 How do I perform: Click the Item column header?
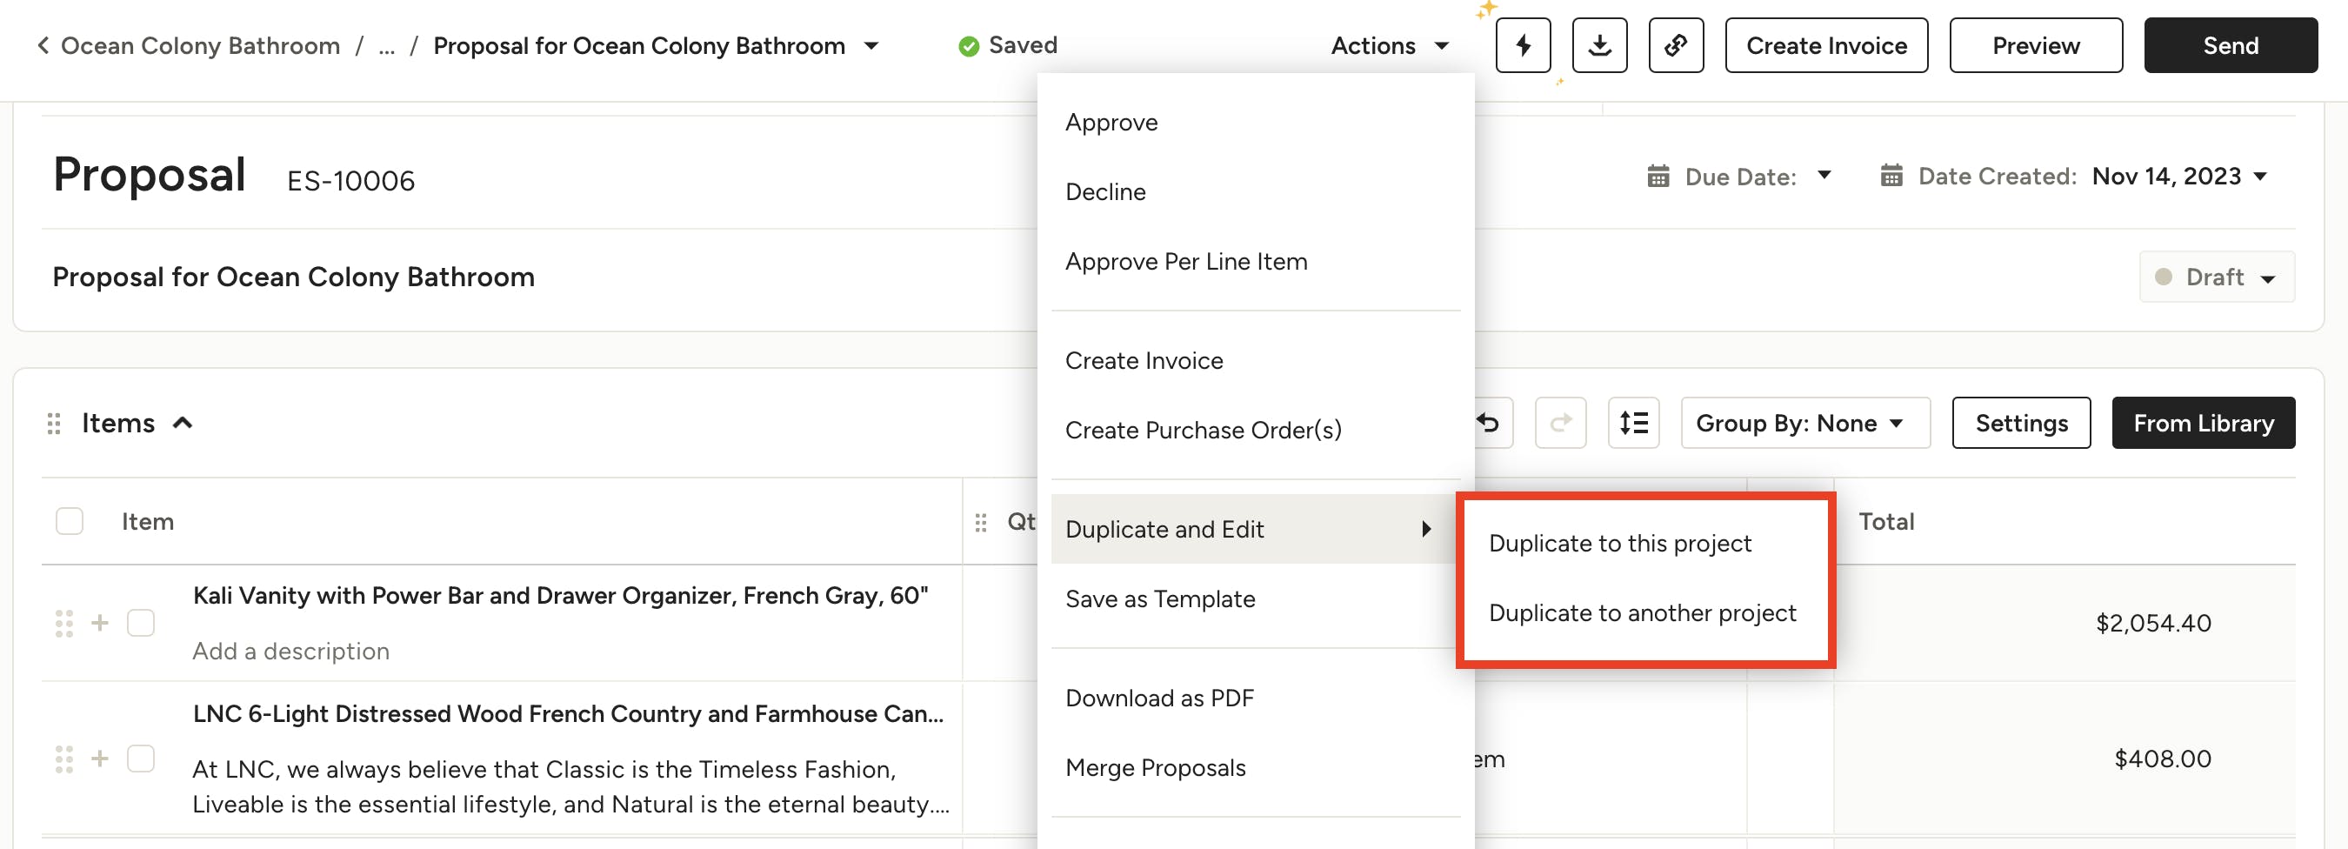pyautogui.click(x=148, y=522)
